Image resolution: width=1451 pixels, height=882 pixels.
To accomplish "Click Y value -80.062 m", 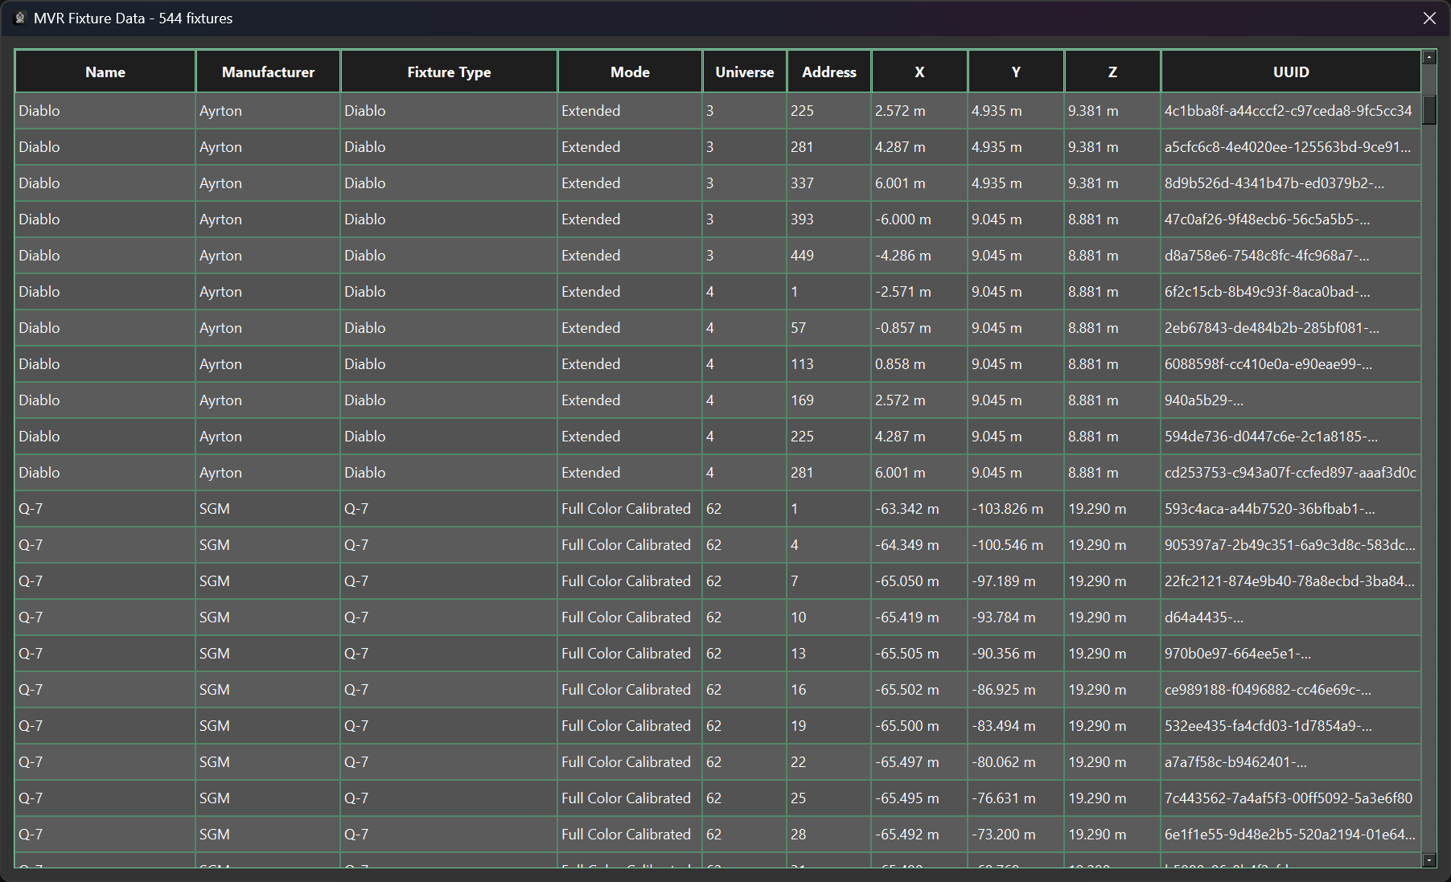I will [x=1016, y=762].
